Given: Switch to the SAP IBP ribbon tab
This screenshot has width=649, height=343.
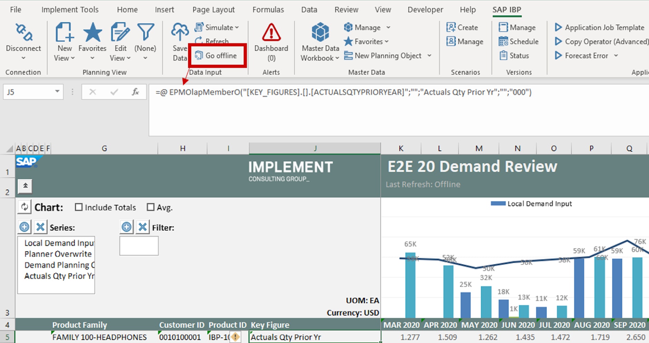Looking at the screenshot, I should coord(506,10).
